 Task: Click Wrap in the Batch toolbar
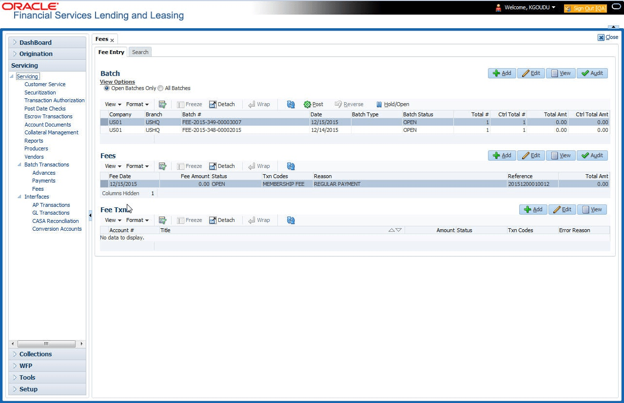coord(259,104)
